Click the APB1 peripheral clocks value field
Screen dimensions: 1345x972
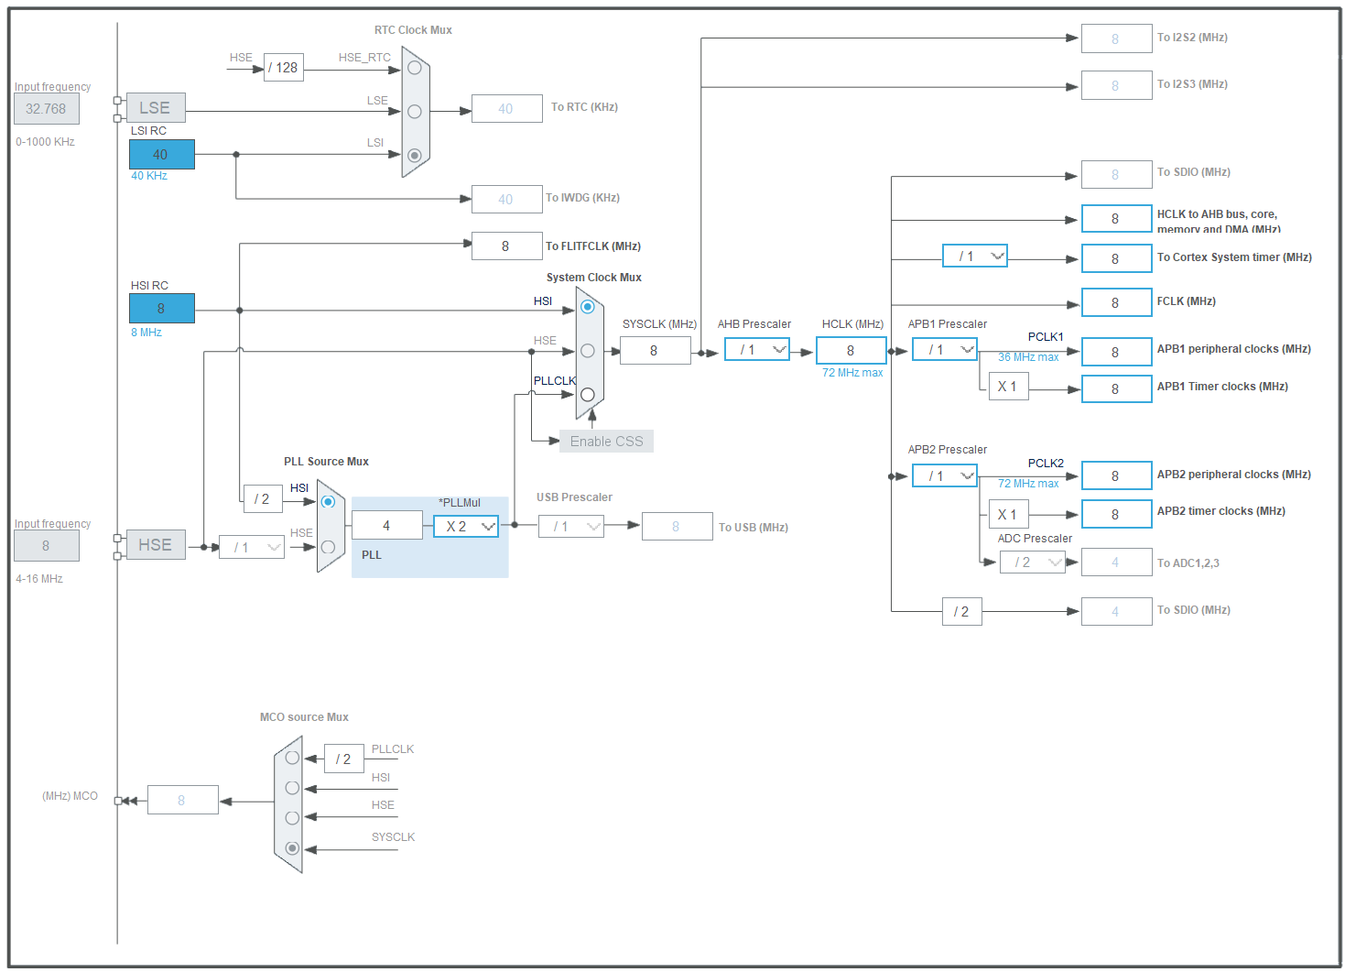(x=1117, y=352)
